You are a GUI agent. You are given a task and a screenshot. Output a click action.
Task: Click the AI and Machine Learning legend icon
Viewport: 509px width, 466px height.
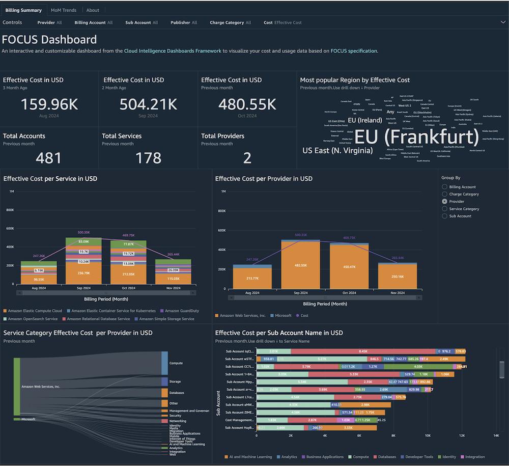pyautogui.click(x=227, y=457)
